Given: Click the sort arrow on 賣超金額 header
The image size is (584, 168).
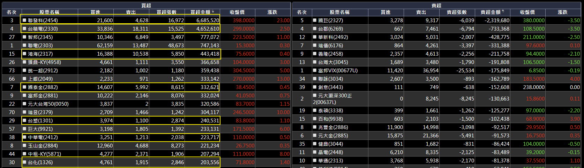Looking at the screenshot, I should tap(503, 11).
